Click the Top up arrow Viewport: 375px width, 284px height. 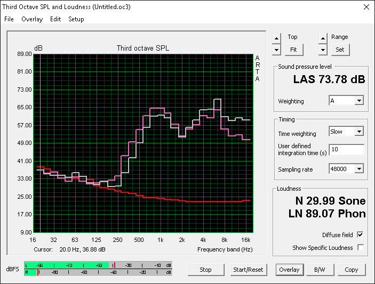point(276,38)
